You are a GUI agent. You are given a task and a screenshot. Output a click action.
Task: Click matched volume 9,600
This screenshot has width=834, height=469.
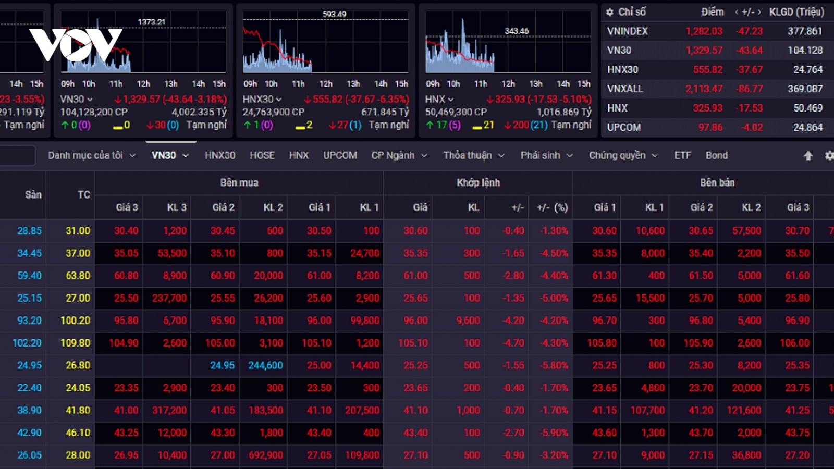click(x=468, y=320)
